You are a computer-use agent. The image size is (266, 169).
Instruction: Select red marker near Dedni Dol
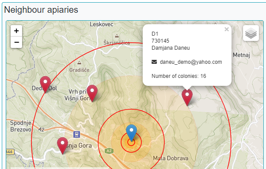pyautogui.click(x=46, y=84)
